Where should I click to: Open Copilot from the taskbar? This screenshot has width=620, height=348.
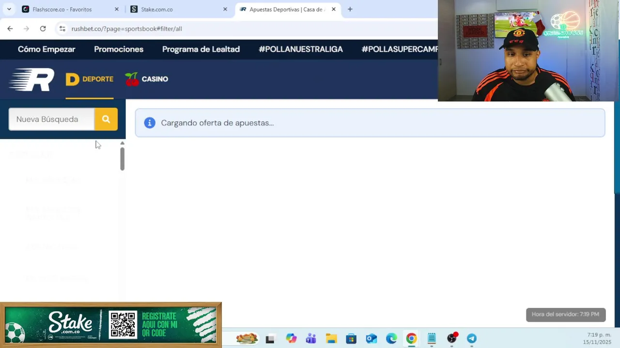point(291,339)
